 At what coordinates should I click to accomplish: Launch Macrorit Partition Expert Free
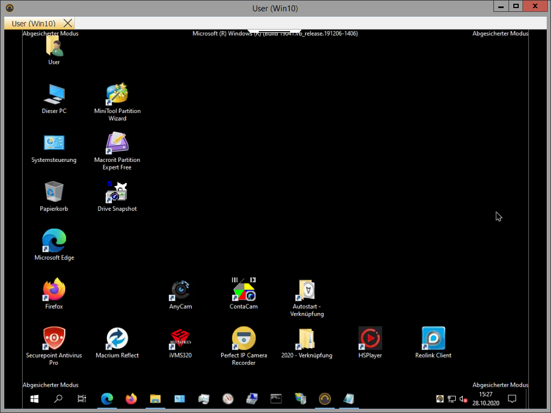point(117,144)
